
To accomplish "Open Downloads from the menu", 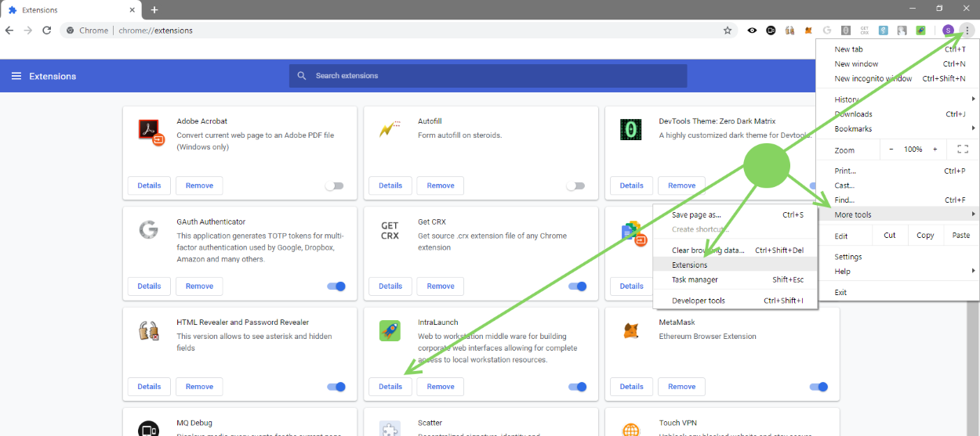I will pyautogui.click(x=898, y=114).
